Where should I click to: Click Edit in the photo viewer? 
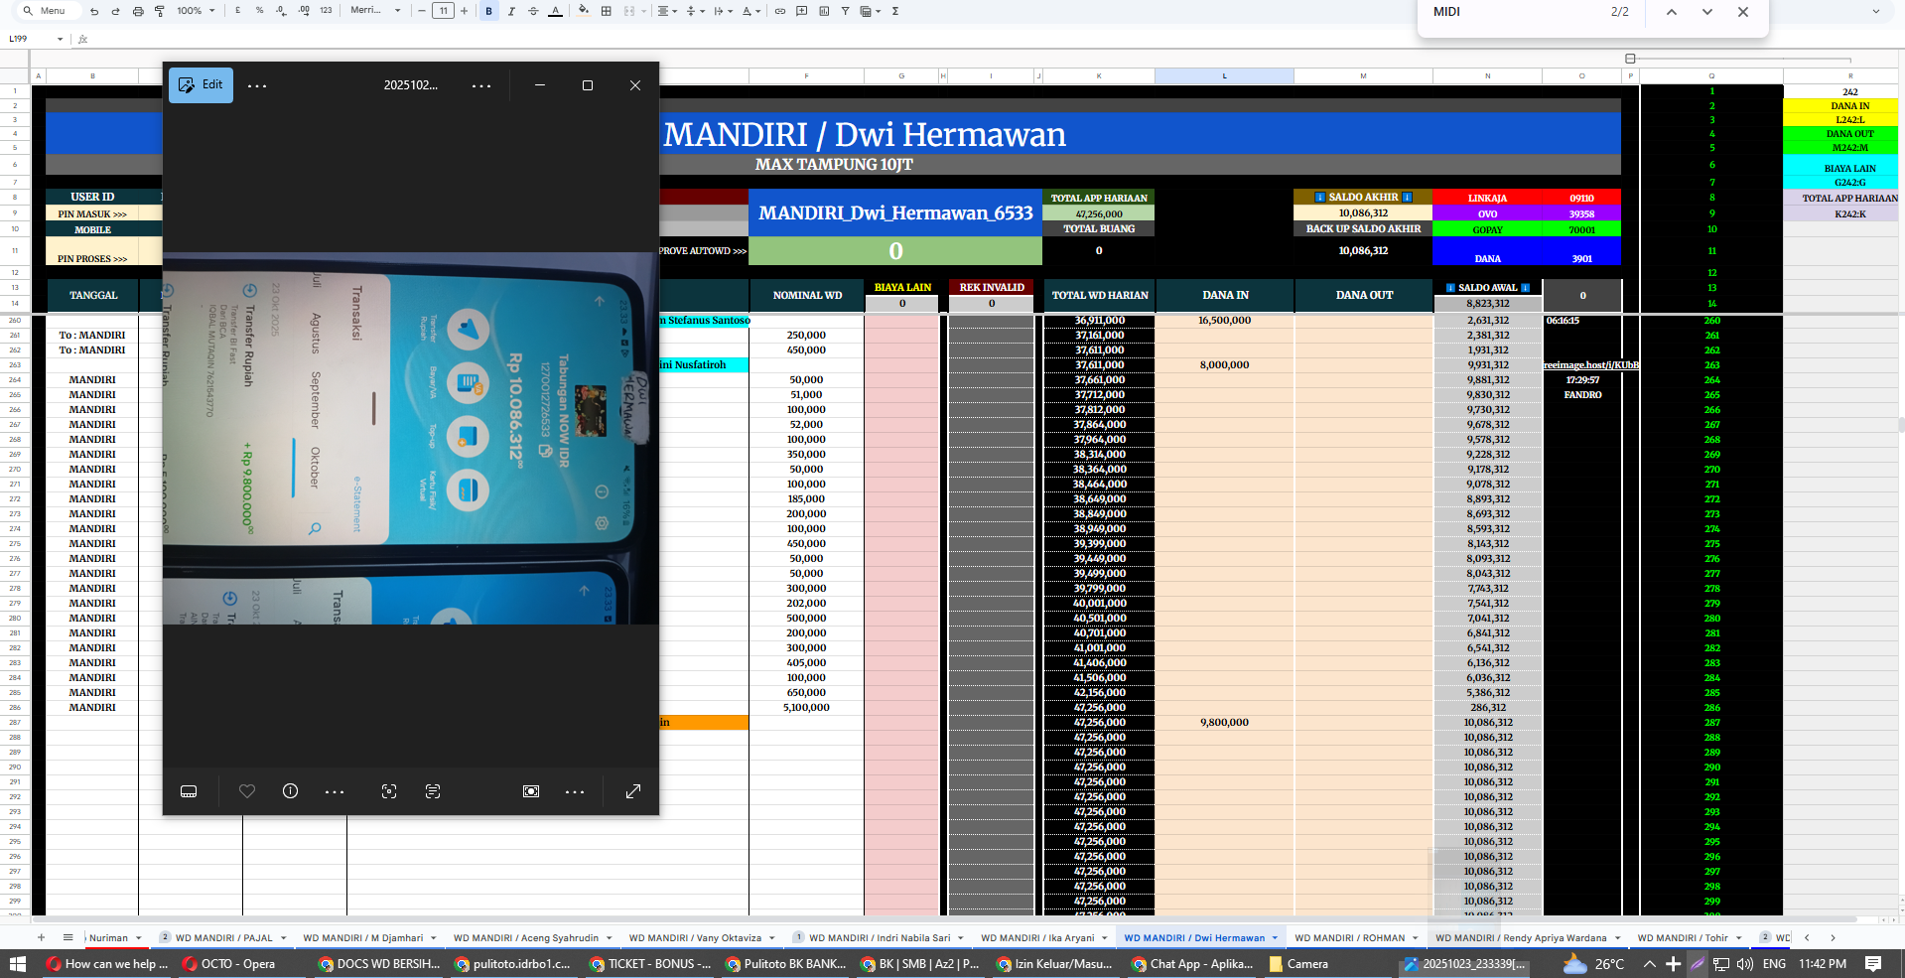point(201,85)
